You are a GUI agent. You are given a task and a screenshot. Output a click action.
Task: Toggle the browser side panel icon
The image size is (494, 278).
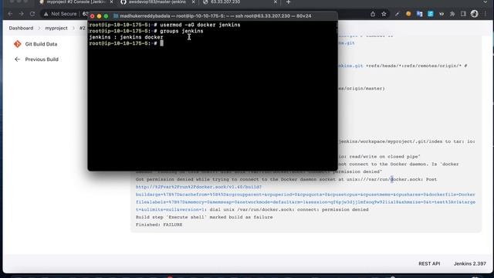point(463,14)
